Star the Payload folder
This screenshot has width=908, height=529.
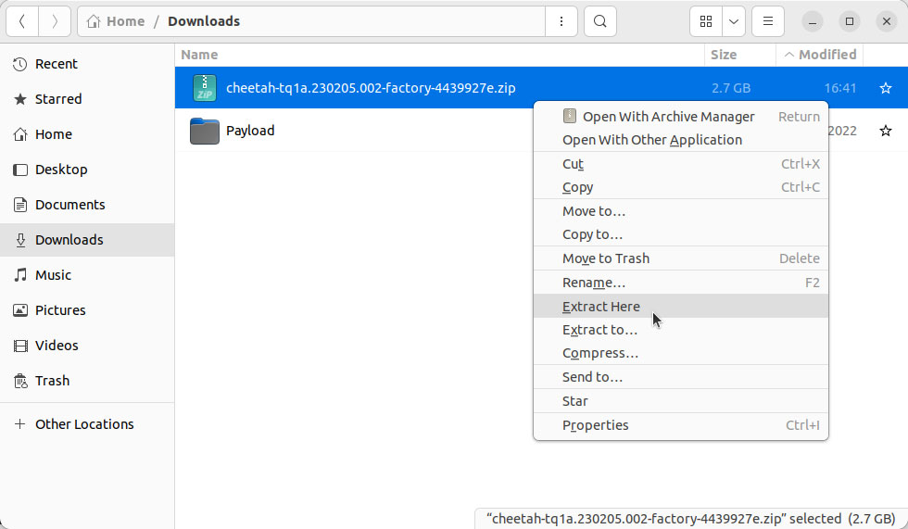[886, 131]
